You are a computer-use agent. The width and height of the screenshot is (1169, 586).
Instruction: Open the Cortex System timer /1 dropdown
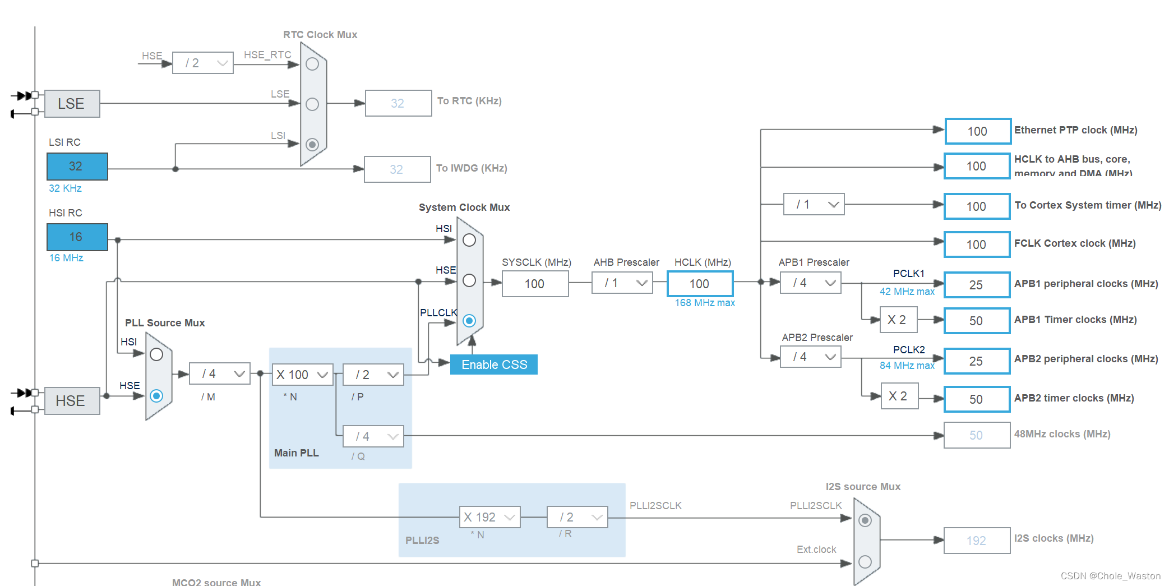[x=814, y=204]
